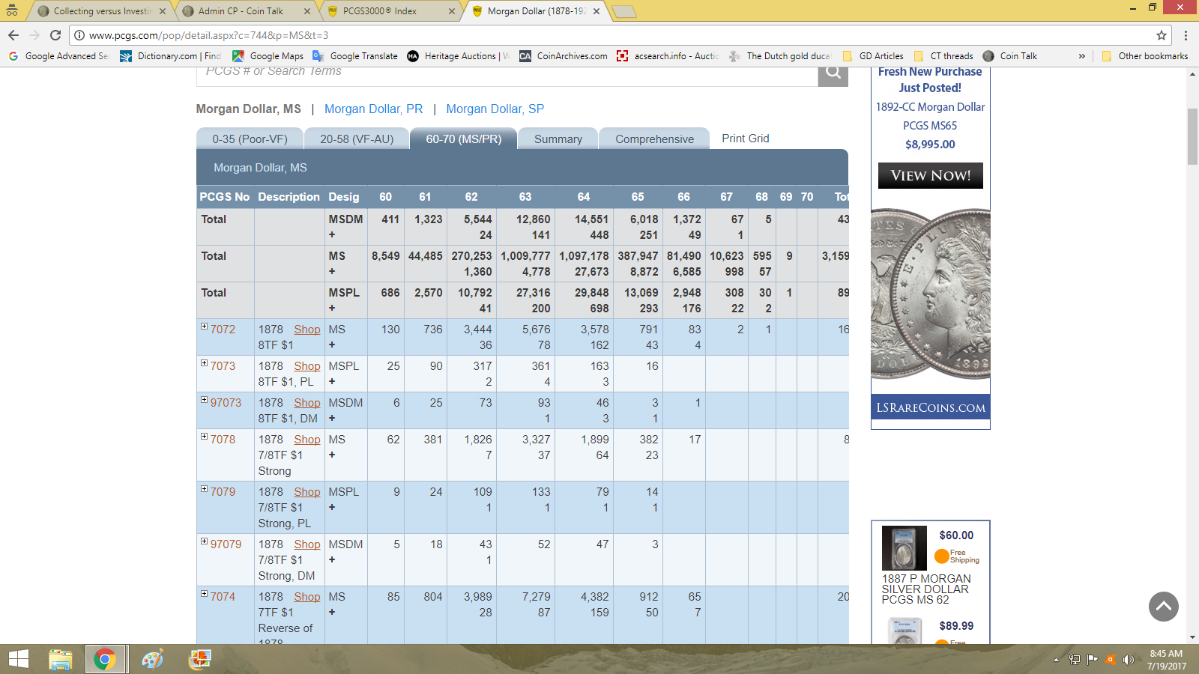
Task: Click the Morgan dollar coin ad image
Action: 931,292
